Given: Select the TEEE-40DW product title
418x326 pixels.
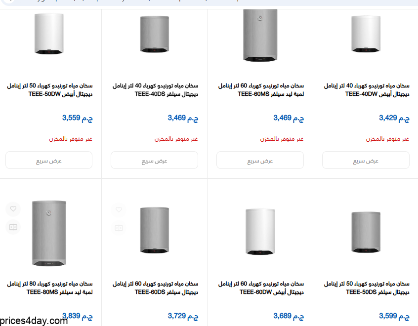Looking at the screenshot, I should [x=367, y=90].
